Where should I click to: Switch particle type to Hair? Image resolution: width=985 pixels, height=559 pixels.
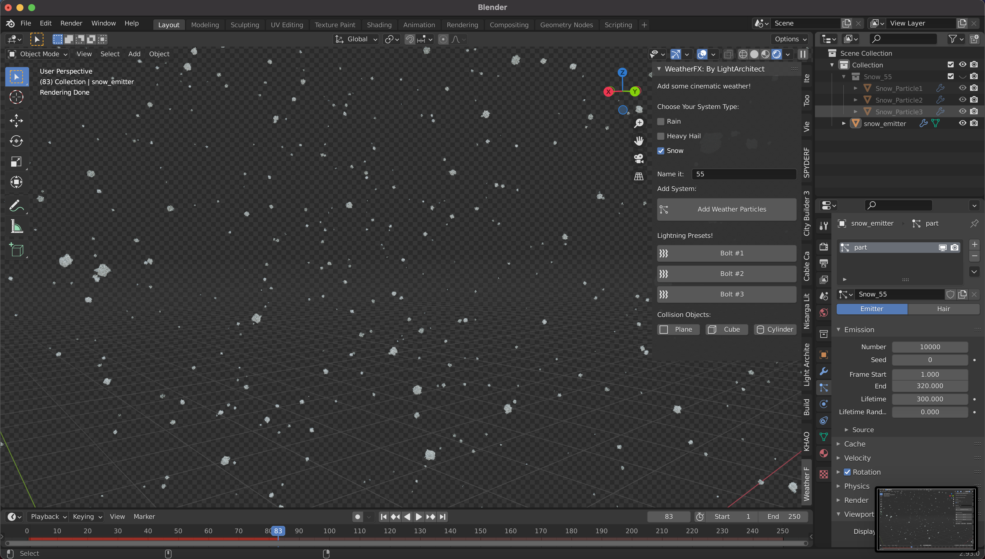pyautogui.click(x=943, y=309)
